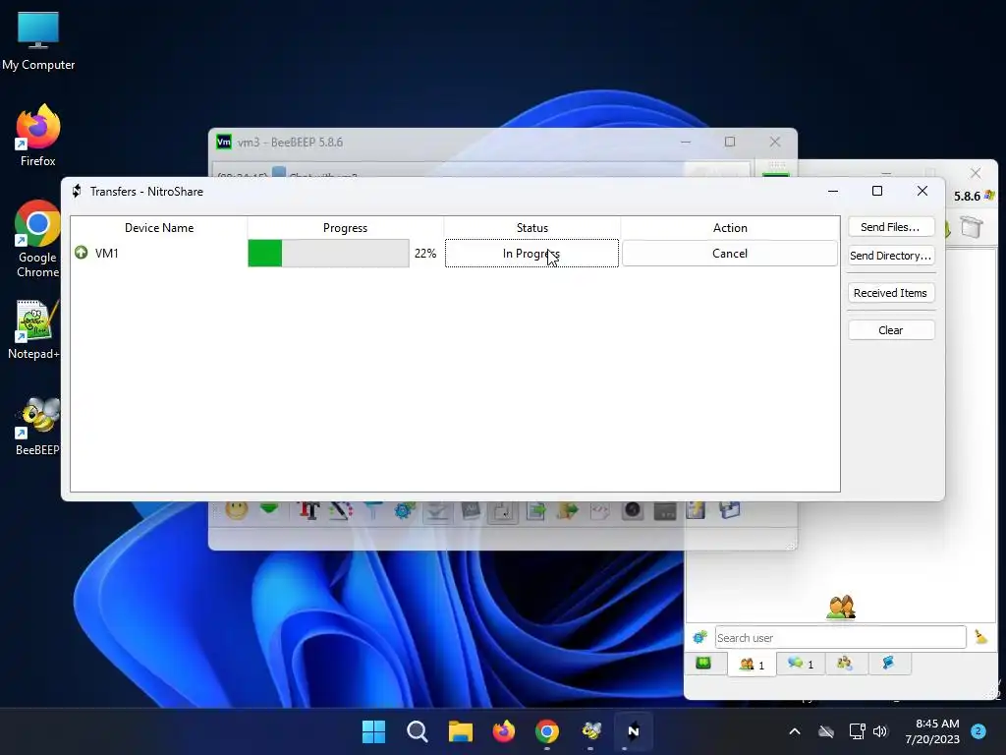Switch to the groups tab in BeeBEEP
Viewport: 1006px width, 755px height.
pyautogui.click(x=845, y=664)
